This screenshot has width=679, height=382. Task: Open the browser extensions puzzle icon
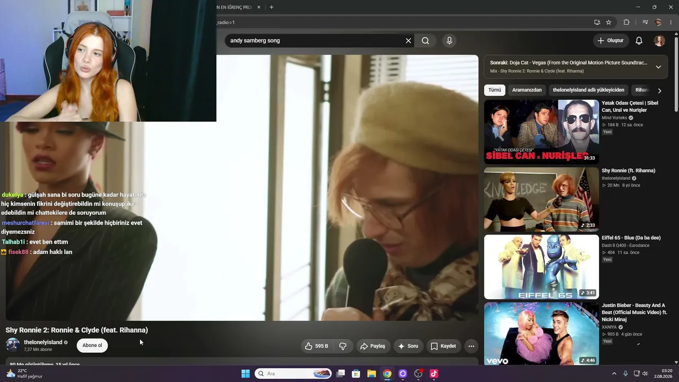point(626,22)
